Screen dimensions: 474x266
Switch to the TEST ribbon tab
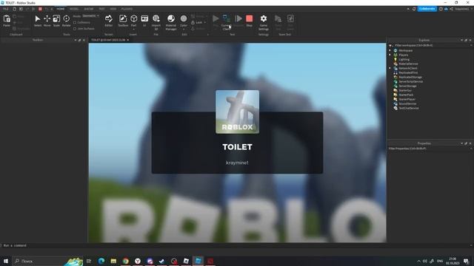102,9
